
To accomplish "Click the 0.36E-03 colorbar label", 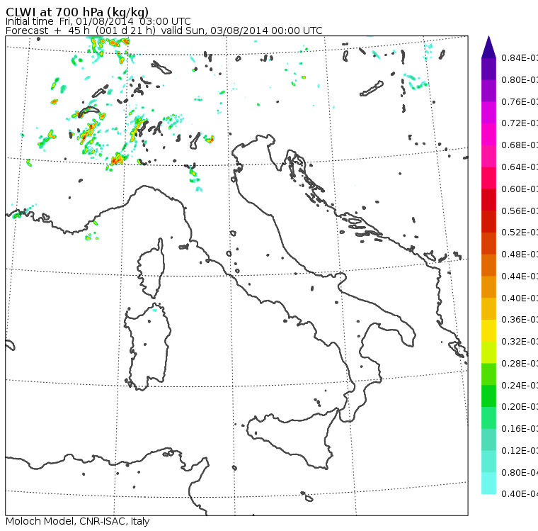I will 520,320.
